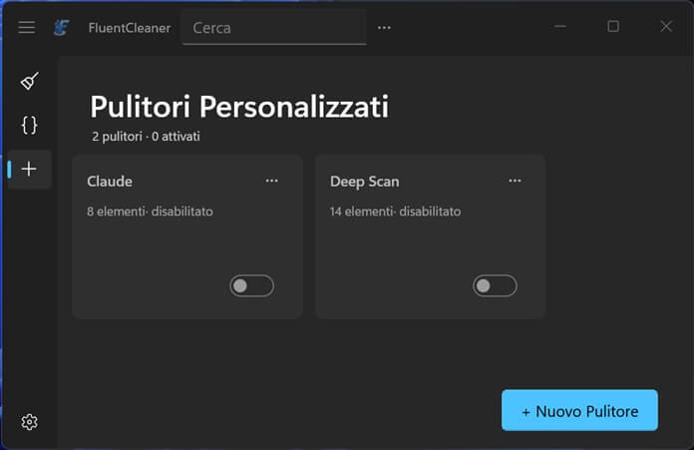
Task: Open the broom cleaner page in sidebar
Action: 30,81
